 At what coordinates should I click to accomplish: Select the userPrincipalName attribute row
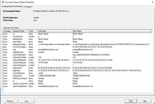20,85
